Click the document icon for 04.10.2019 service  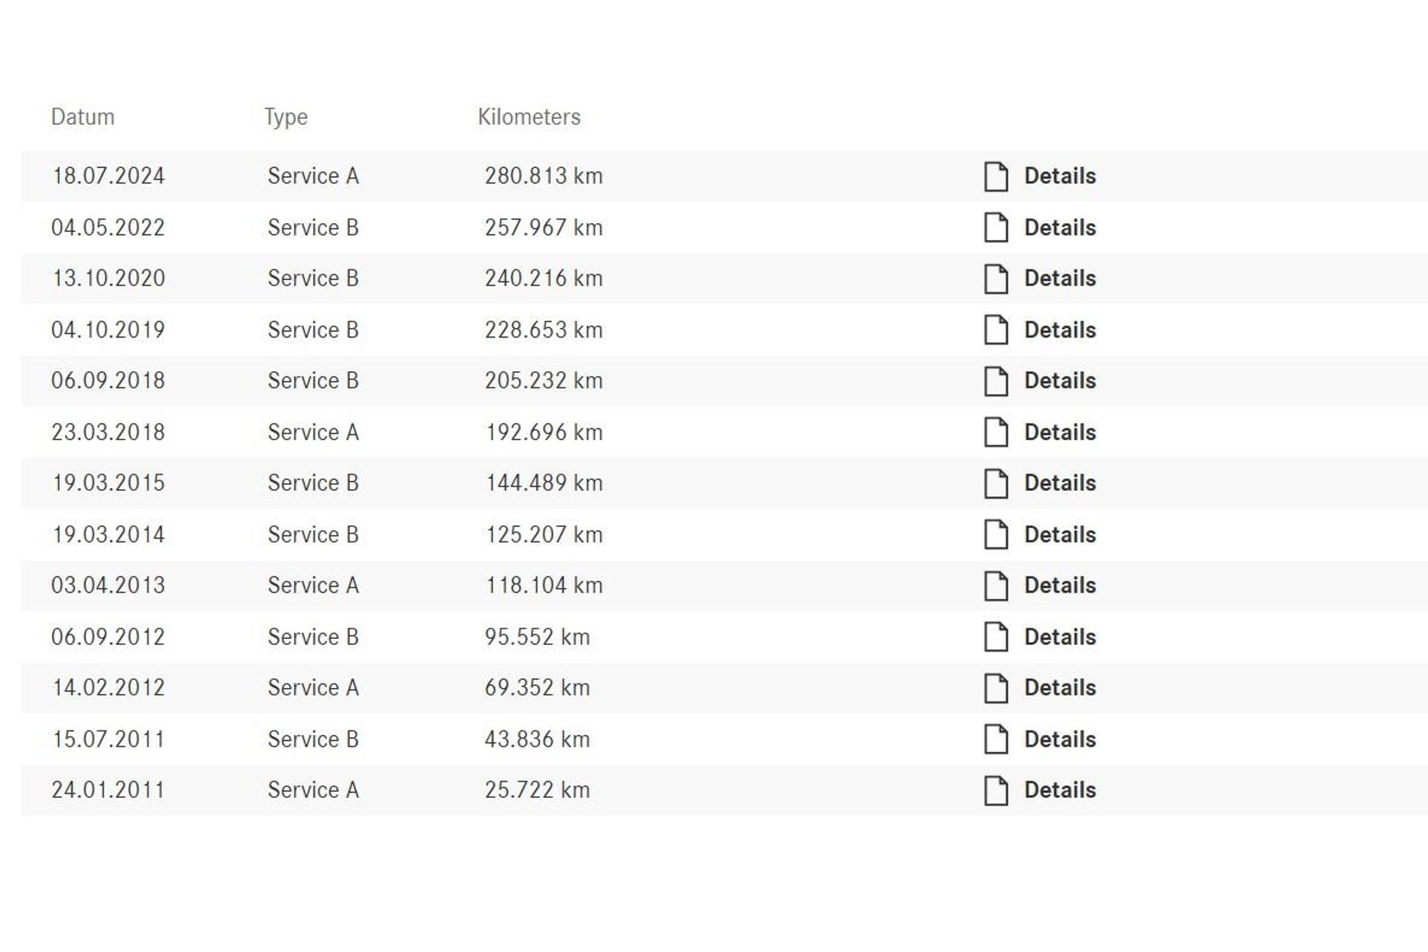[x=996, y=329]
